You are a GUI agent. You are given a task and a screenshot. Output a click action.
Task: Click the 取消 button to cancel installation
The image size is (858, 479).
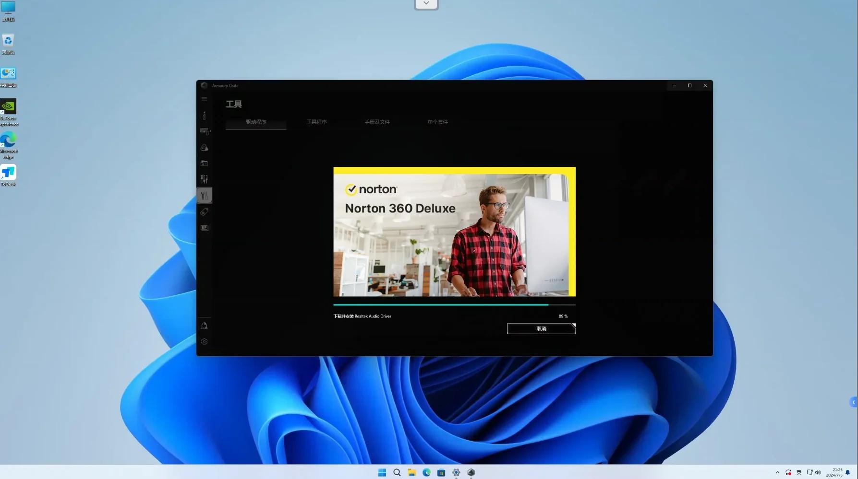[541, 328]
